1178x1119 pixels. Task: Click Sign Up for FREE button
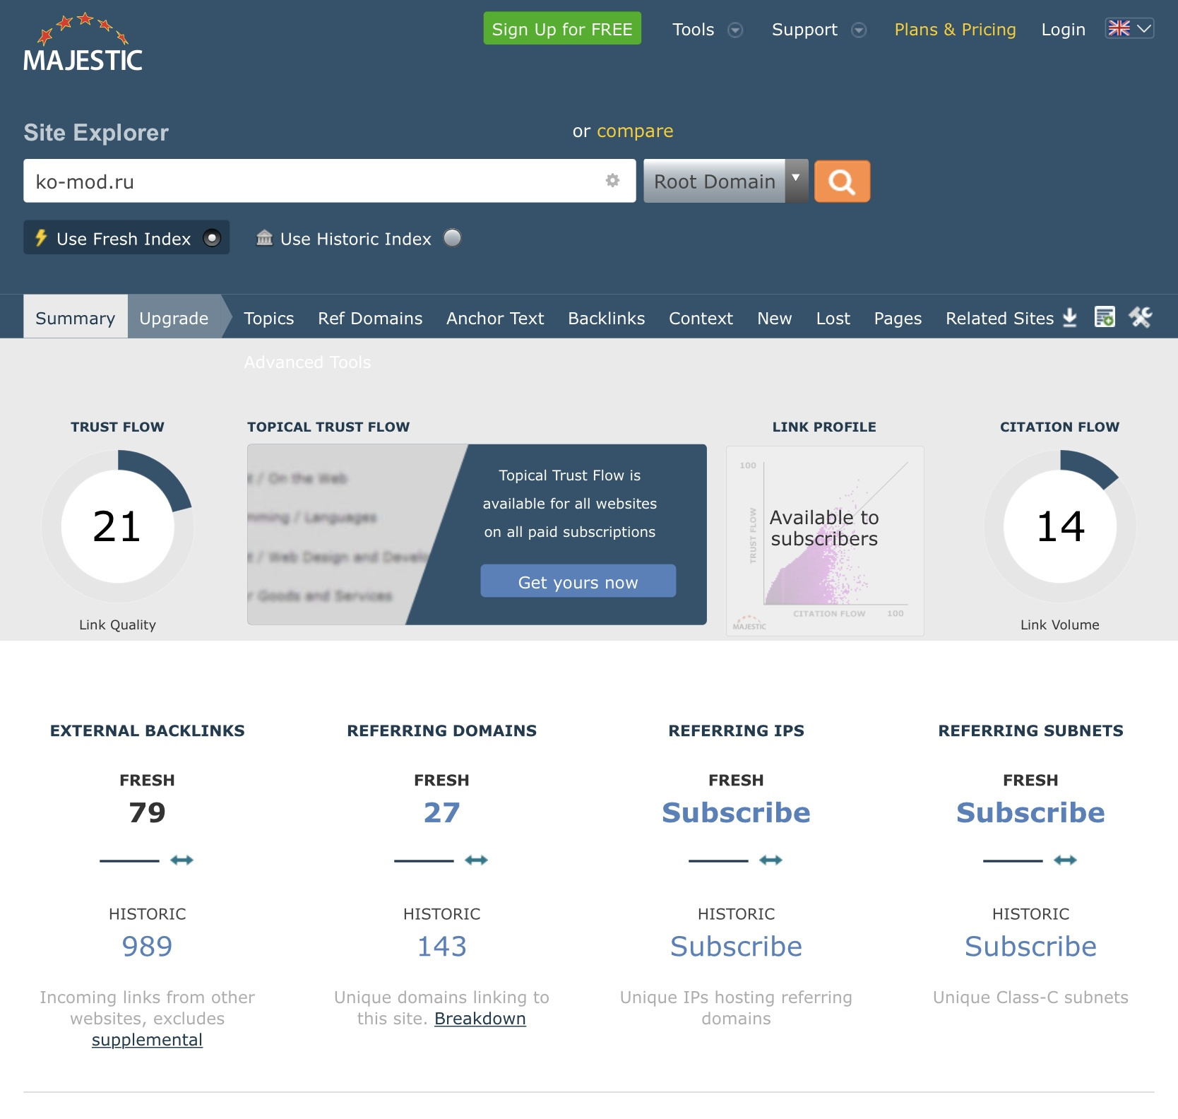point(562,29)
